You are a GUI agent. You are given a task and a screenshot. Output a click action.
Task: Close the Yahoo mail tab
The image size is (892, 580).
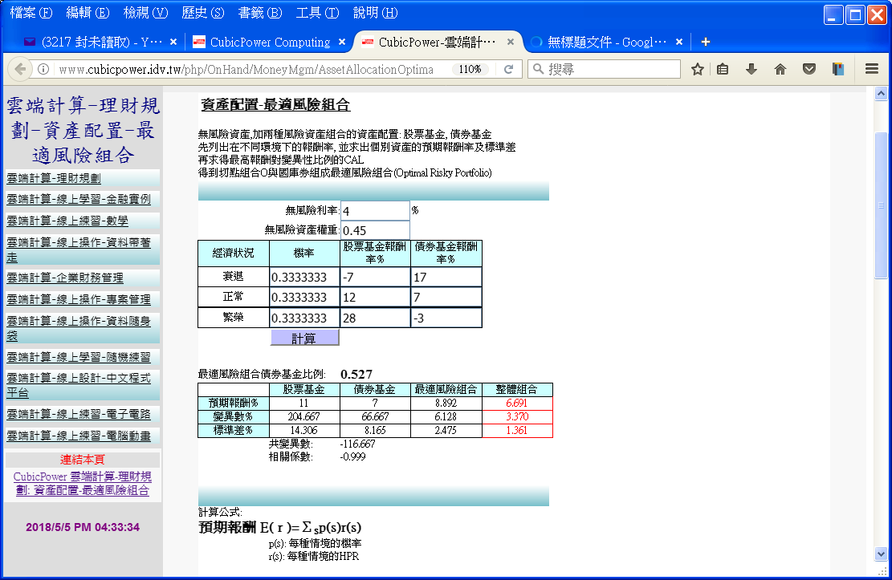(x=173, y=42)
